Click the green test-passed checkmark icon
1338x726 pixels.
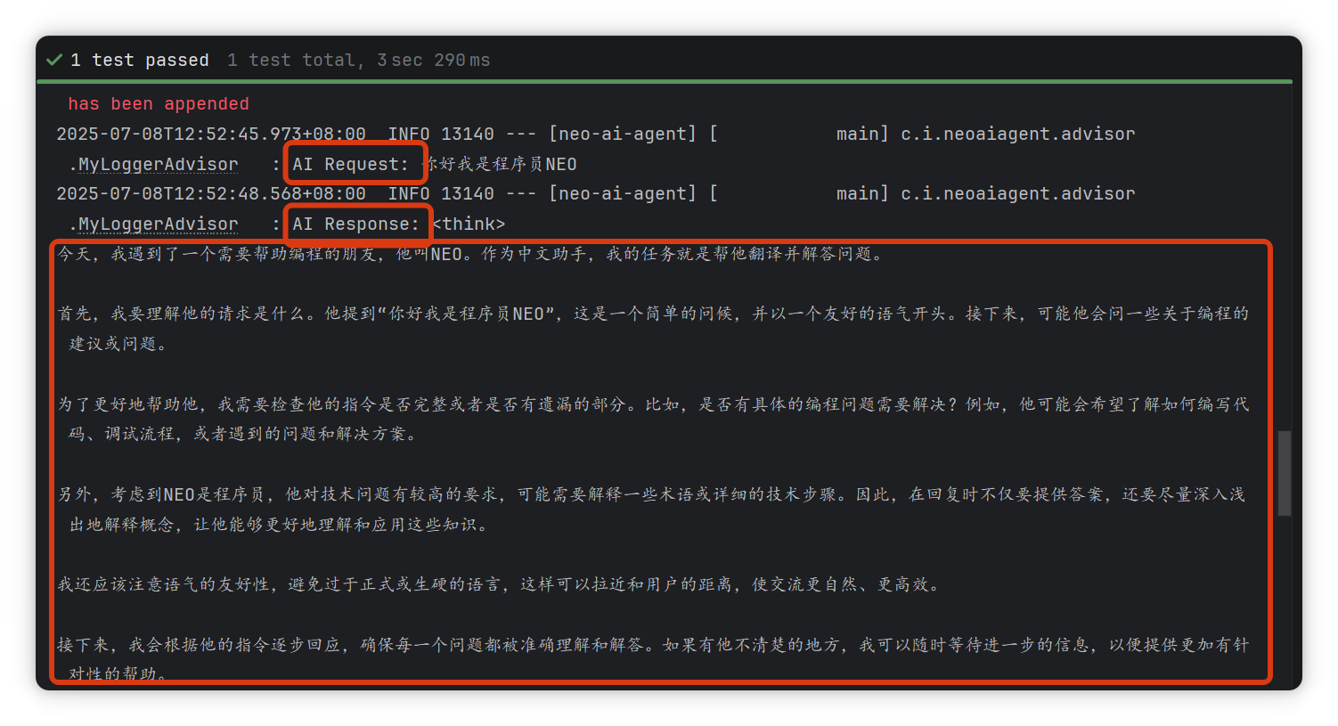[x=54, y=60]
